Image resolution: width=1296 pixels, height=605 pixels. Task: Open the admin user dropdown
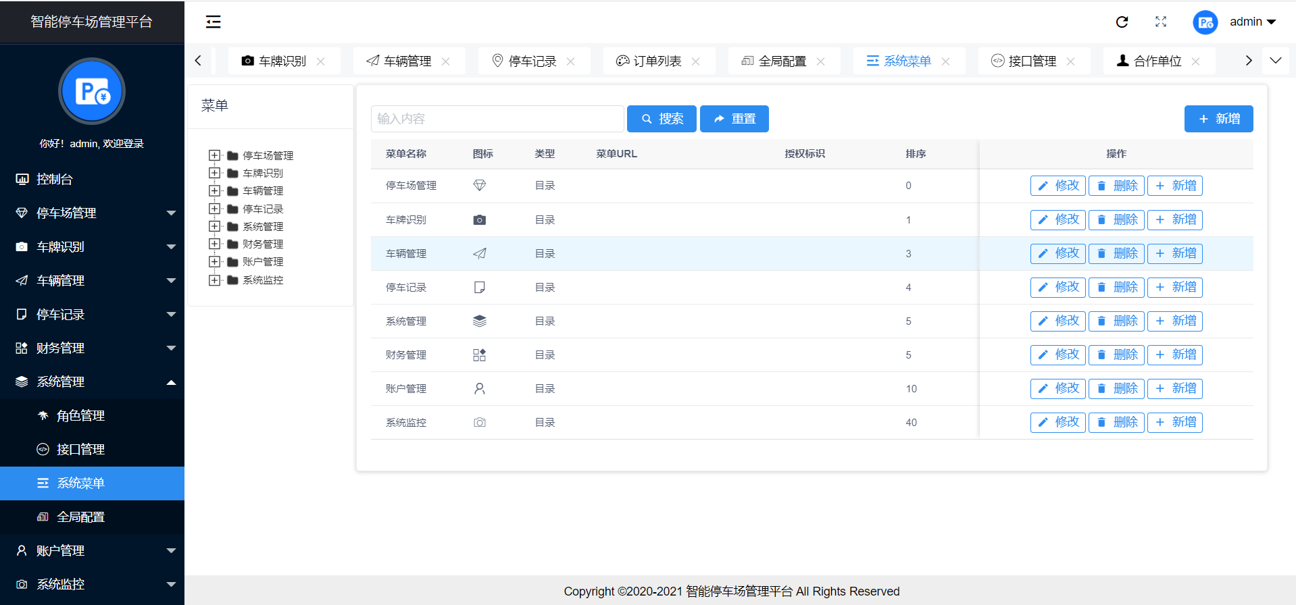pyautogui.click(x=1252, y=22)
